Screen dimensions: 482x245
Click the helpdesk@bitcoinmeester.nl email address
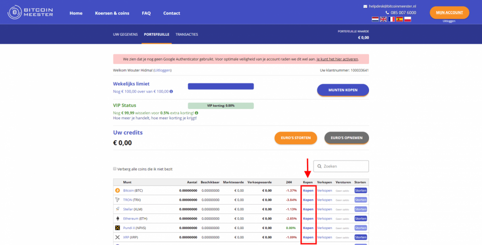(x=393, y=7)
